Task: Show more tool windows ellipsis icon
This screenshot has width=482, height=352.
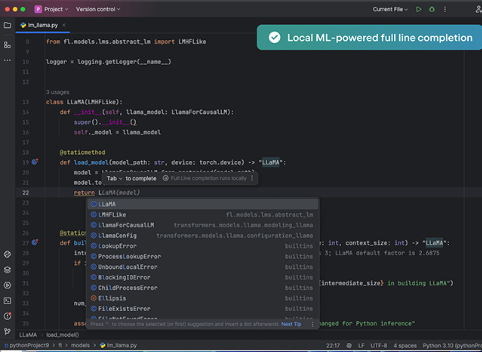Action: coord(7,60)
